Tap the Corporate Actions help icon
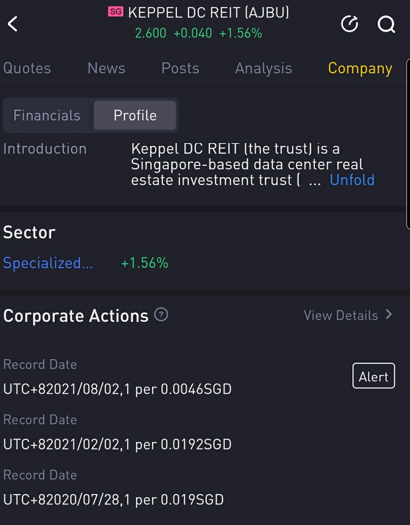The width and height of the screenshot is (410, 525). 161,314
